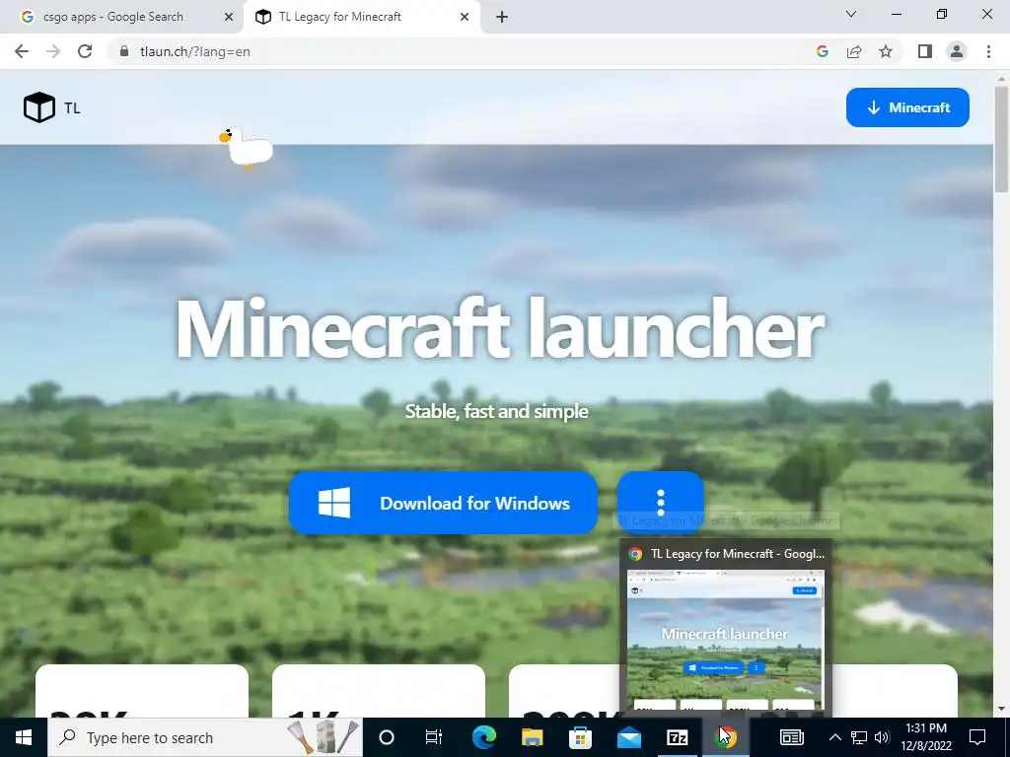Viewport: 1010px width, 757px height.
Task: Share this page icon
Action: pos(854,51)
